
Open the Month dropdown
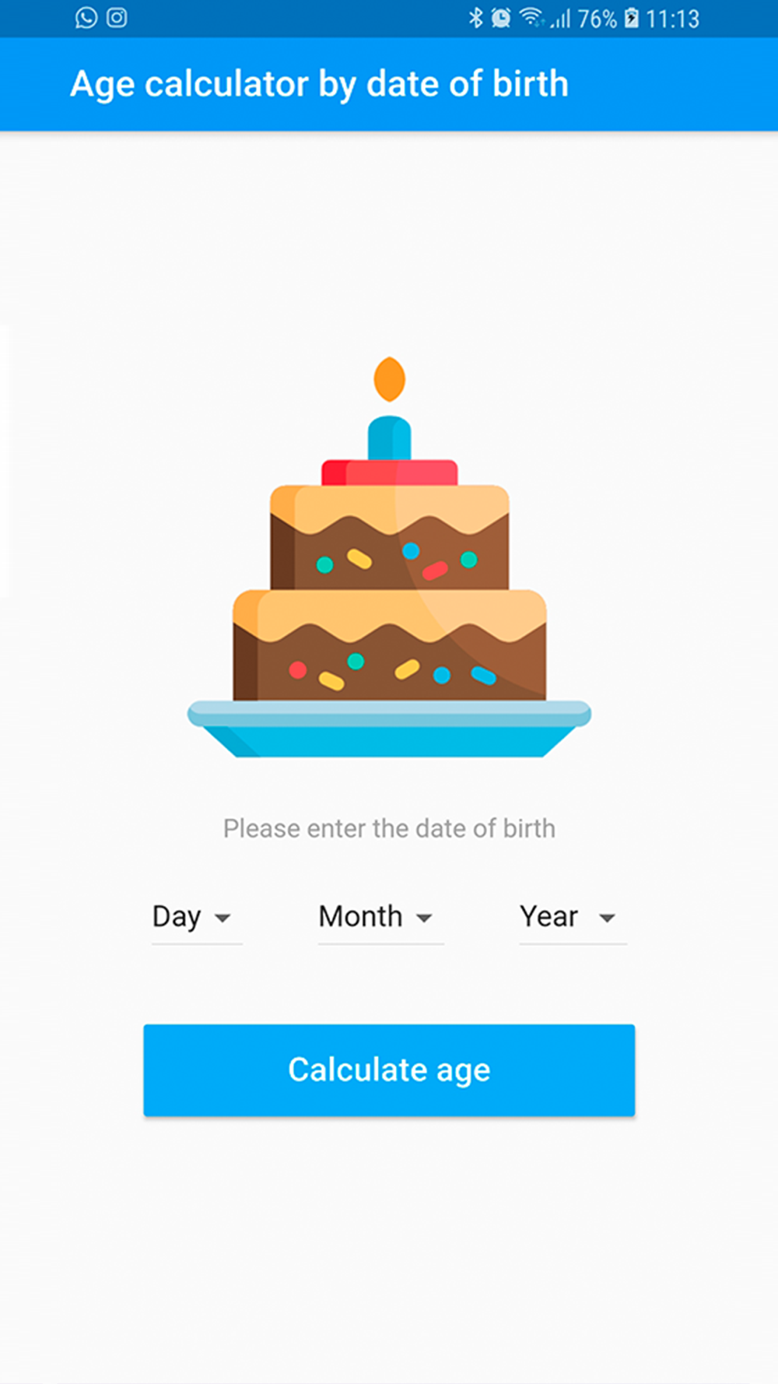(377, 917)
